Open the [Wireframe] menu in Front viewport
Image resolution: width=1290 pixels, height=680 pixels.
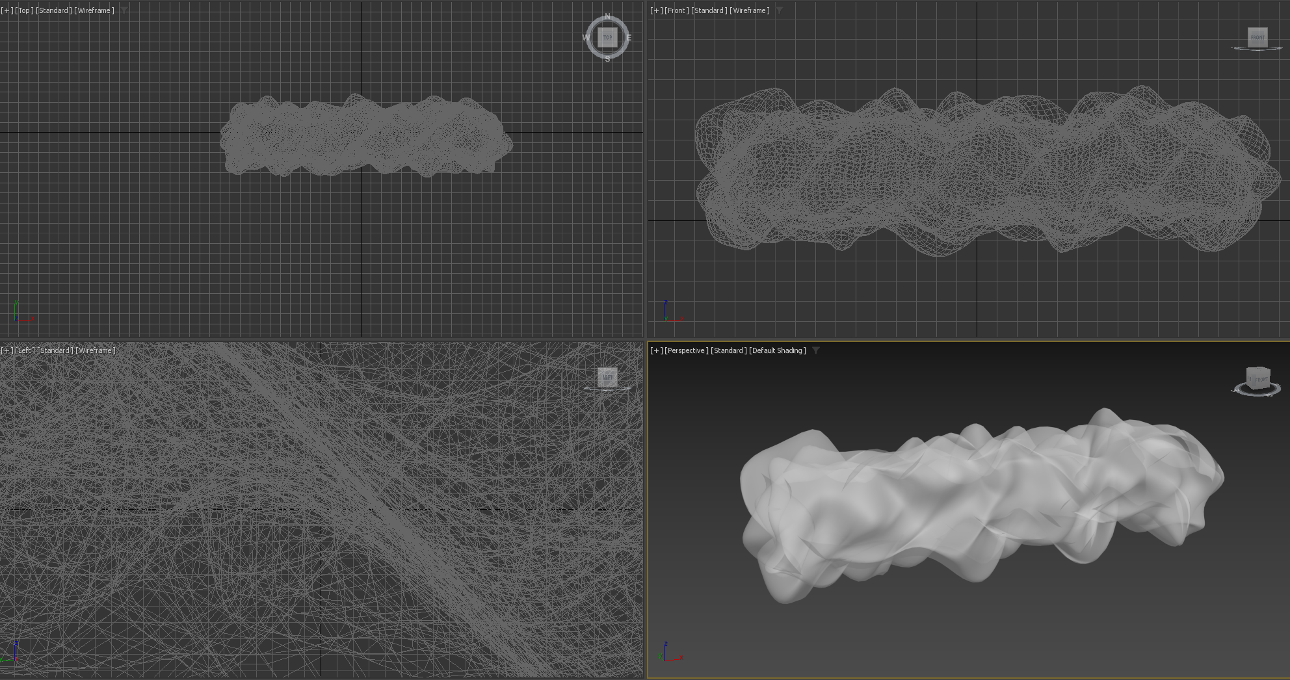(750, 10)
